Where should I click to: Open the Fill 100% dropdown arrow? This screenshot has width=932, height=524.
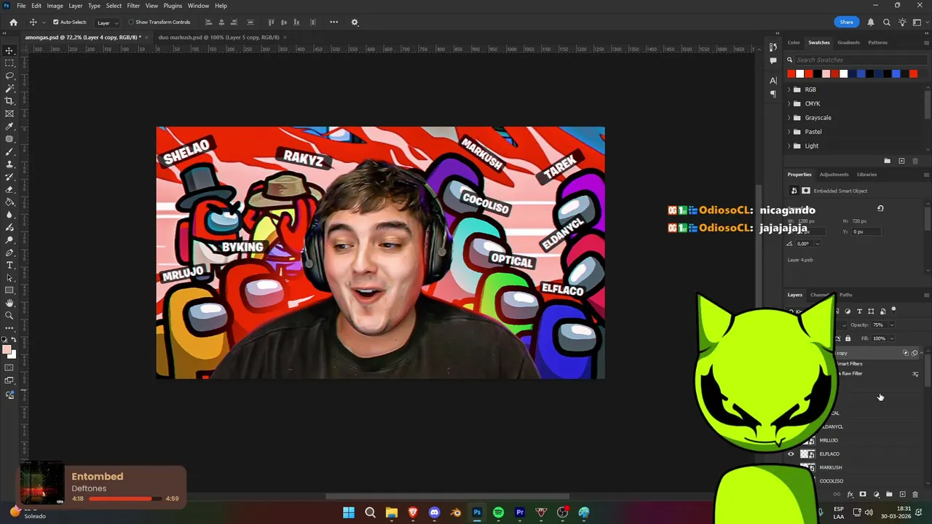tap(892, 338)
